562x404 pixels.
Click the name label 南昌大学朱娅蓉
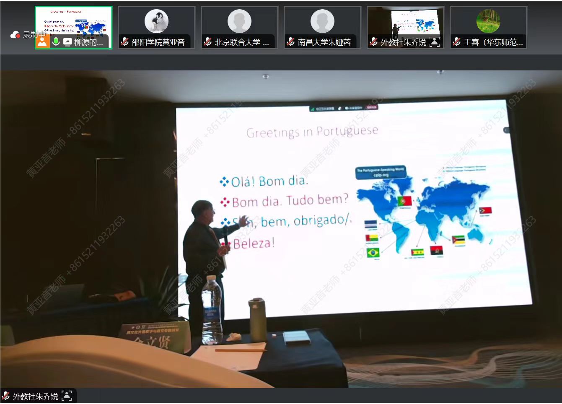[324, 42]
